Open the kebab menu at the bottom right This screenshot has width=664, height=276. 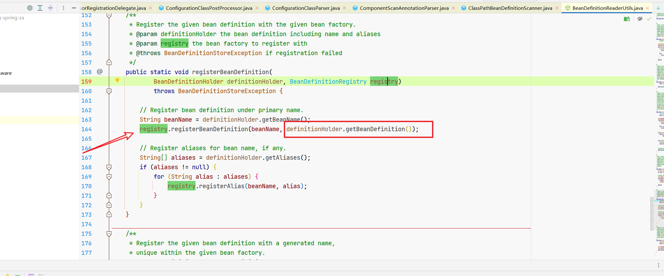(x=659, y=265)
